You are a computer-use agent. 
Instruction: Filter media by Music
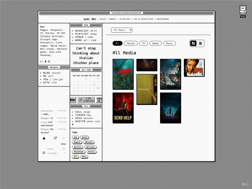(x=169, y=43)
